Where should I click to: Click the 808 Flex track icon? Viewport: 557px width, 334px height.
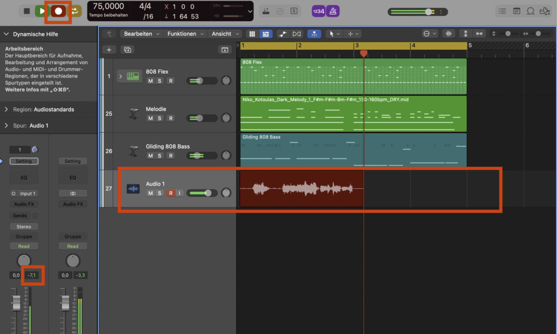(133, 76)
